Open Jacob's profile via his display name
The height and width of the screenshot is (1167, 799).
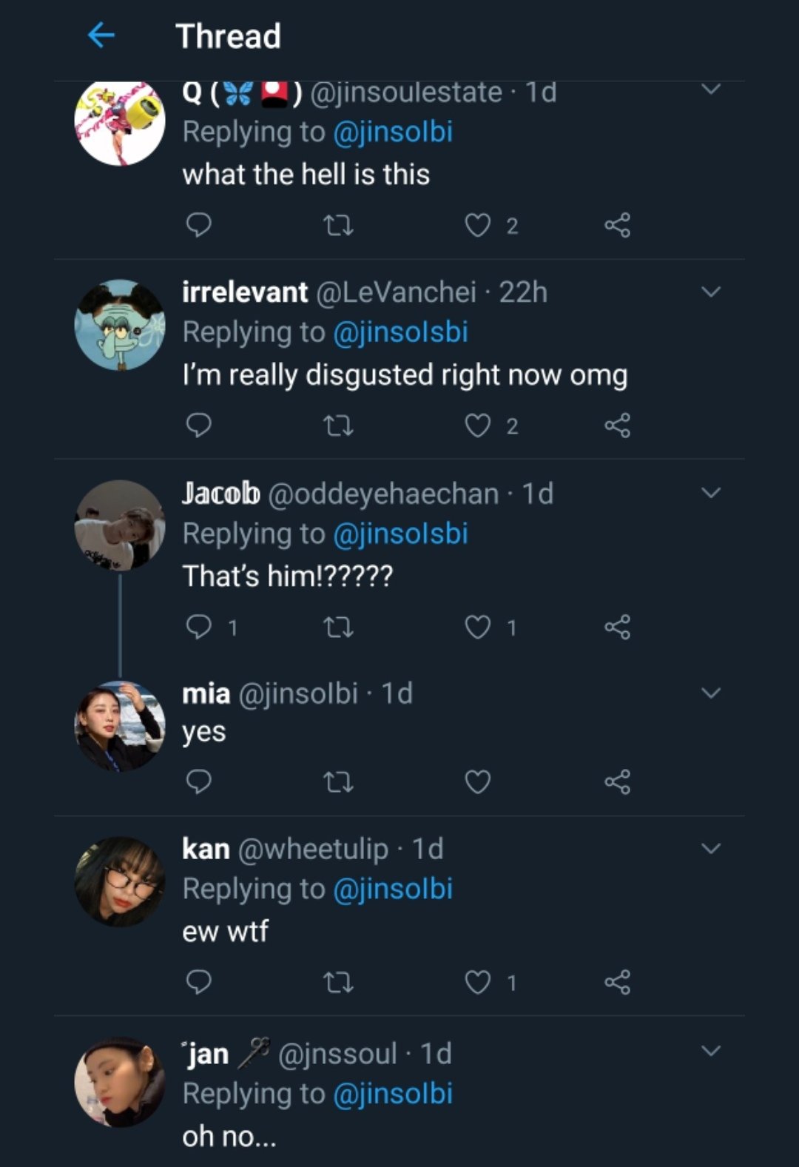click(220, 494)
